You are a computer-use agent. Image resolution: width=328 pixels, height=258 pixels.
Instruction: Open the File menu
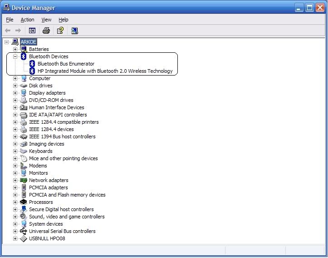point(10,20)
